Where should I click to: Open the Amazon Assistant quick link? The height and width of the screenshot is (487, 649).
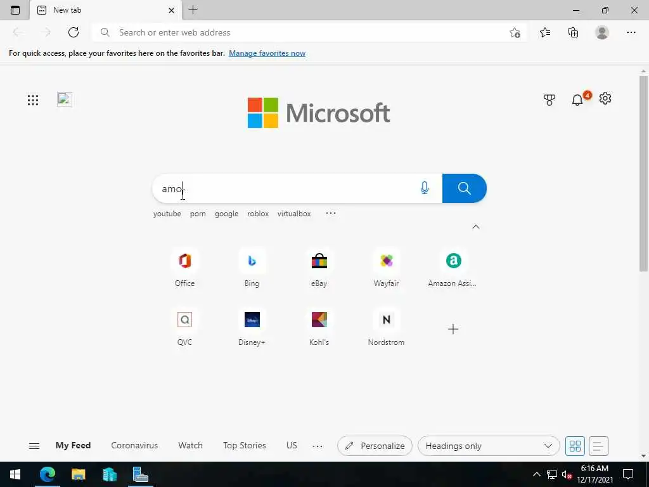pyautogui.click(x=453, y=268)
